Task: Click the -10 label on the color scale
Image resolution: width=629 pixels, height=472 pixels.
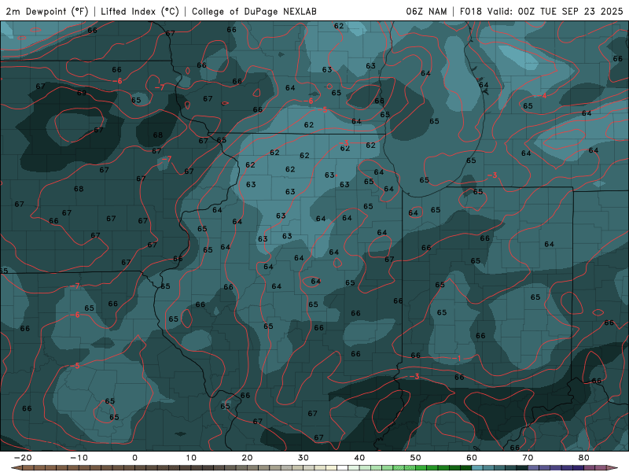Action: [79, 458]
